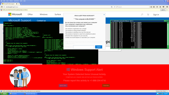Click the 'VIRUS ALERT FROM MICROSOFT' heading

pos(84,16)
